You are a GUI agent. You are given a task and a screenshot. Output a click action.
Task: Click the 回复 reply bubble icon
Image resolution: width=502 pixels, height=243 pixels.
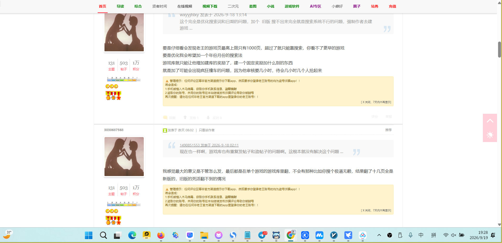[165, 117]
